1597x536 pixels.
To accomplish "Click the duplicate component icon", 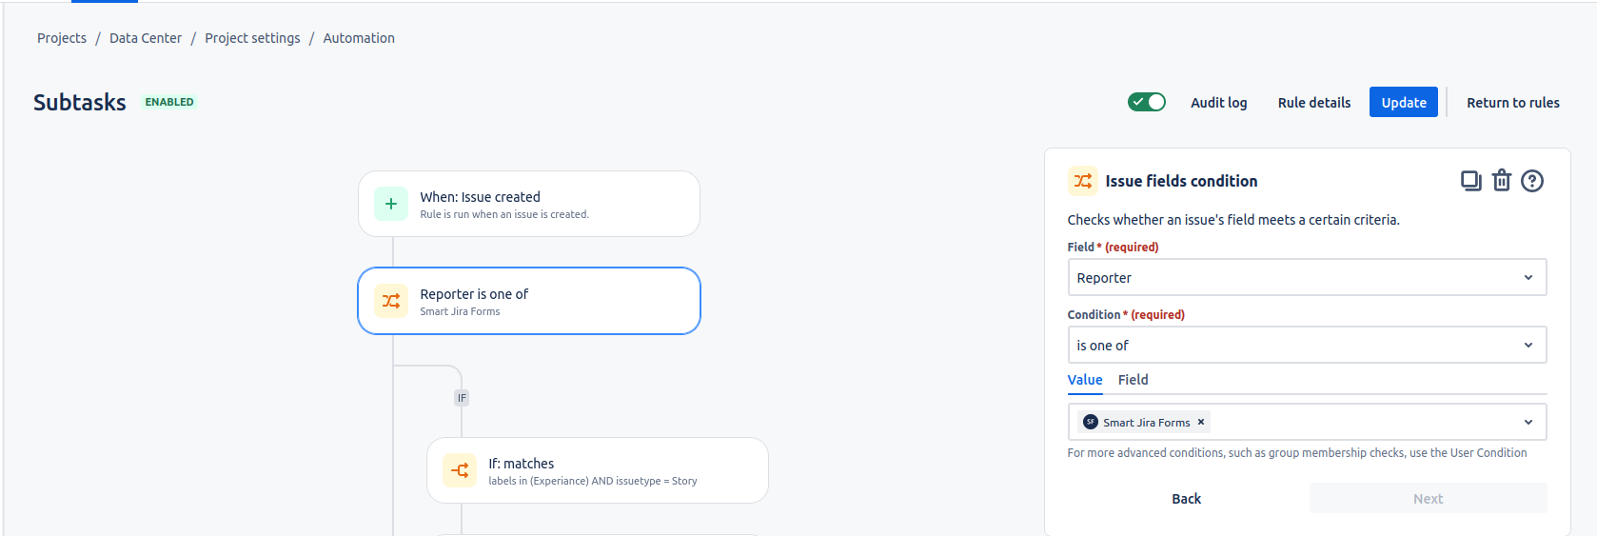I will pos(1470,181).
